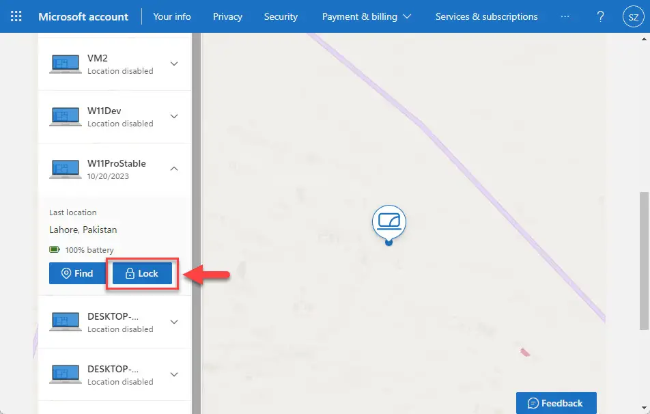Click the page vertical scrollbar thumb
This screenshot has height=414, width=650.
point(644,260)
